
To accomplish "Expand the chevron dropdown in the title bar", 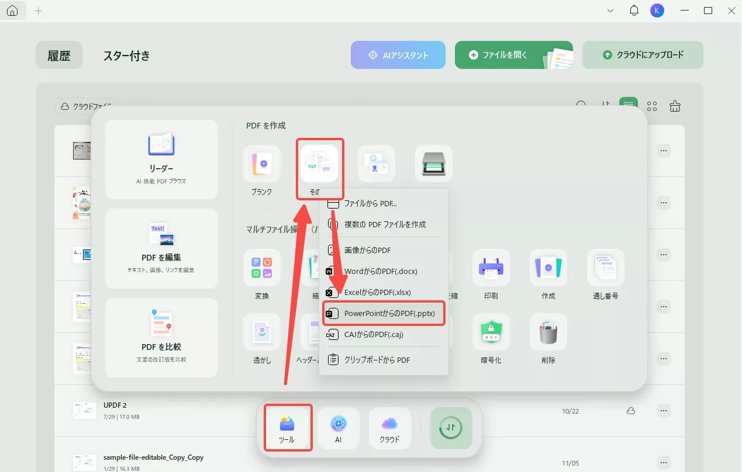I will 610,11.
